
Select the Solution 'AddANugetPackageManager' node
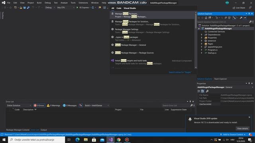coord(226,25)
